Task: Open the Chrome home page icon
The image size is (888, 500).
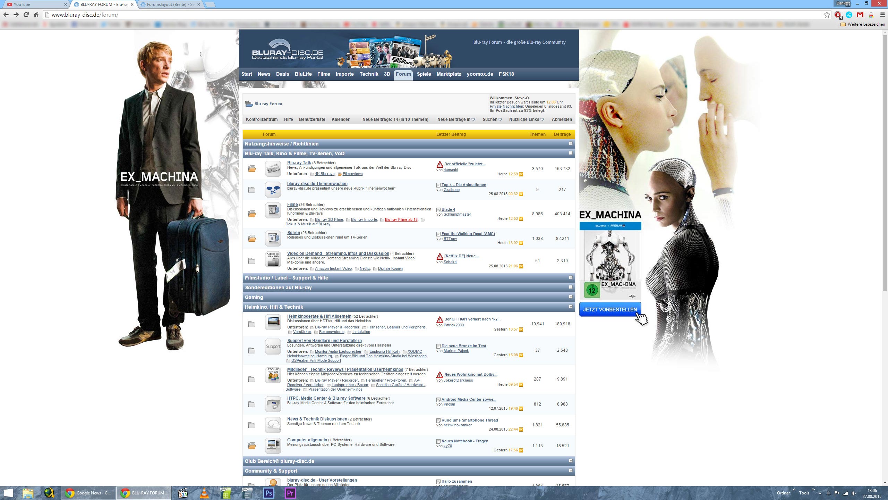Action: [x=36, y=15]
